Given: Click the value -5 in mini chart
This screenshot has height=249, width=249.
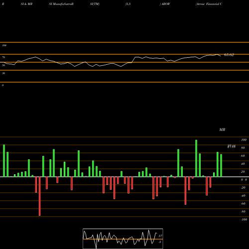Looking at the screenshot, I should (159, 242).
